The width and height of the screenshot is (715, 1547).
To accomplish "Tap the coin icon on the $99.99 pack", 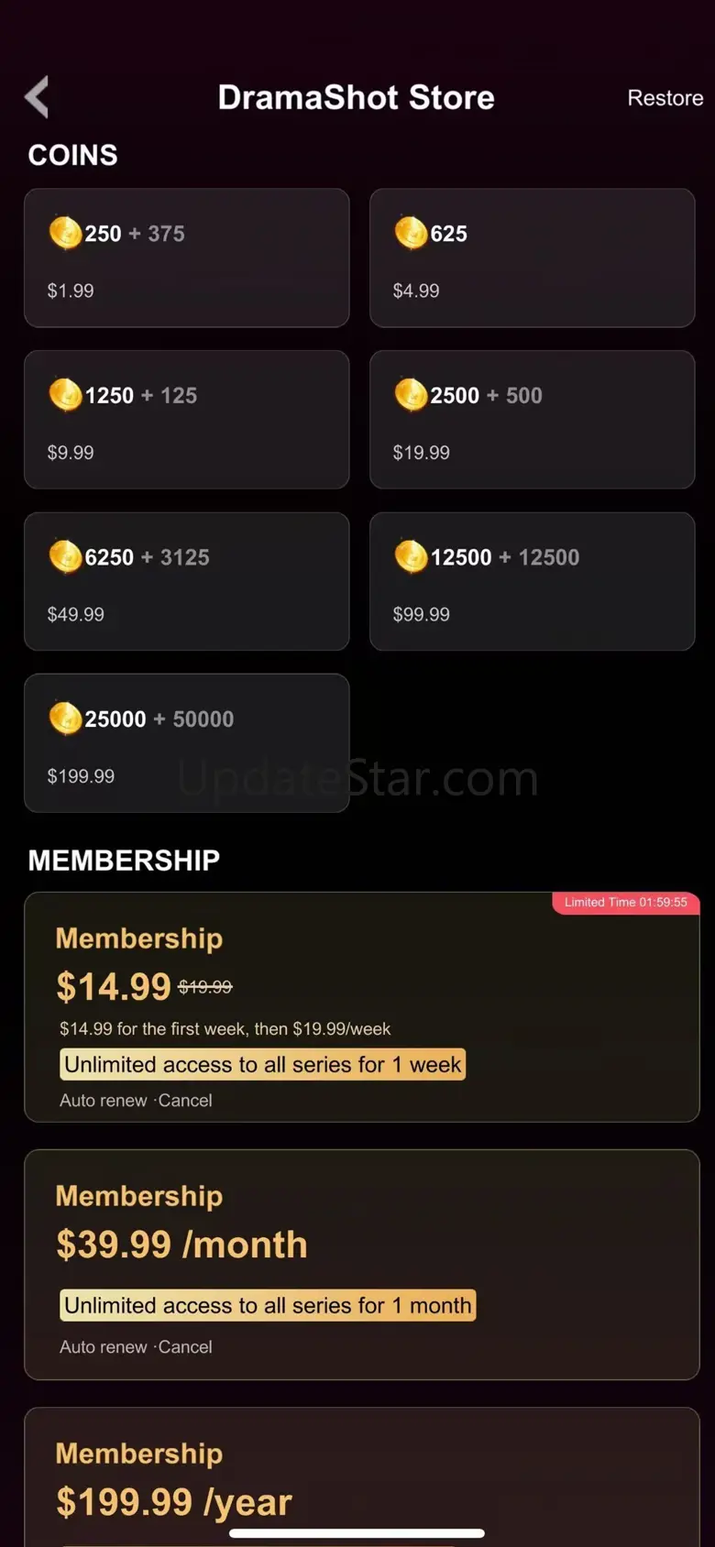I will coord(411,556).
